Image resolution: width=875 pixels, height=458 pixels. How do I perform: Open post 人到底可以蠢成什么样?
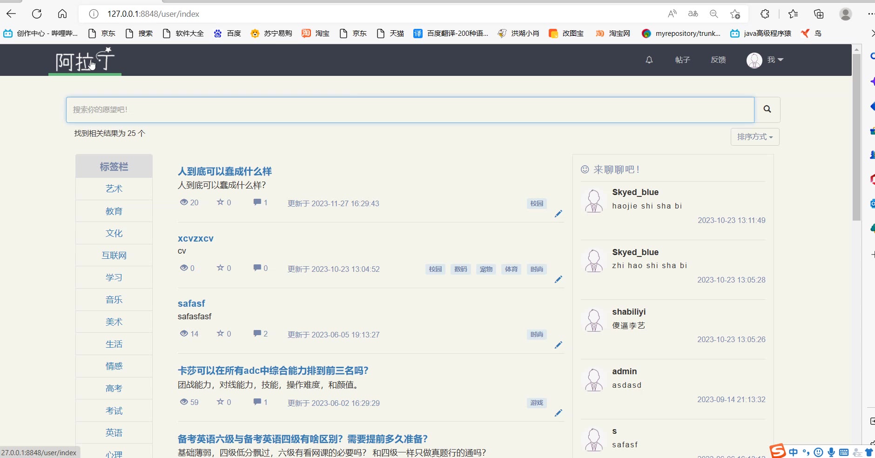(225, 171)
